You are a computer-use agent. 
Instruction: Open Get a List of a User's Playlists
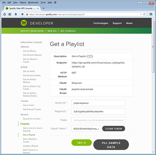coord(33,130)
